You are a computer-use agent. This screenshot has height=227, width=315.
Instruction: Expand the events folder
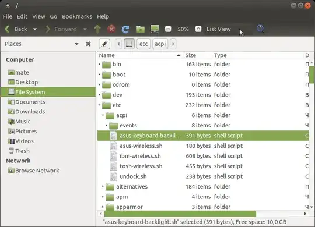(x=107, y=126)
